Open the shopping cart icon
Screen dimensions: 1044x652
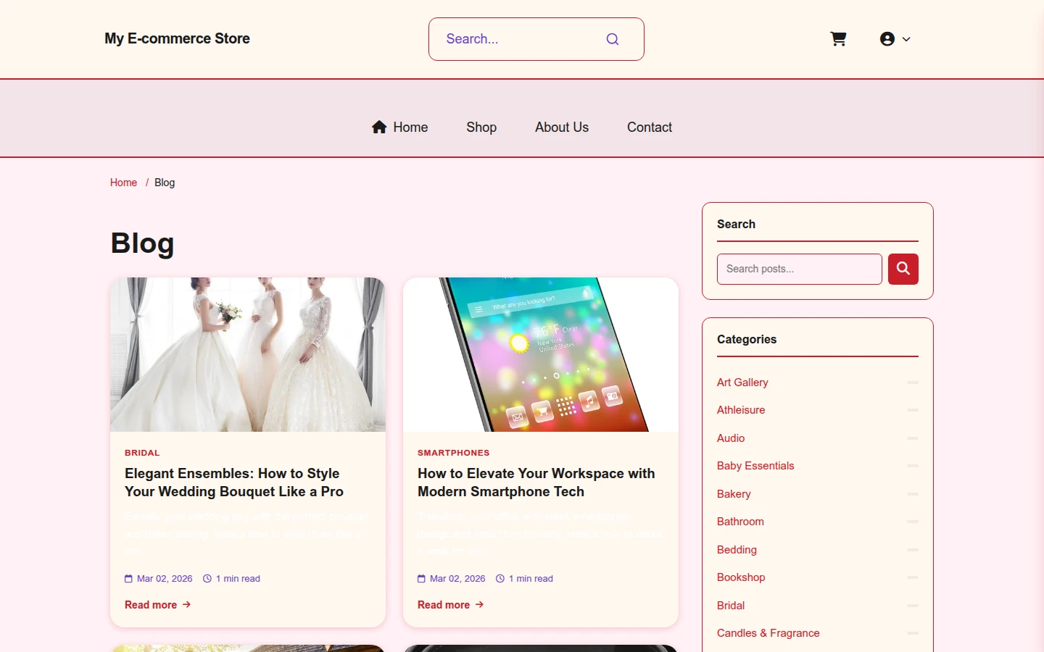(838, 39)
